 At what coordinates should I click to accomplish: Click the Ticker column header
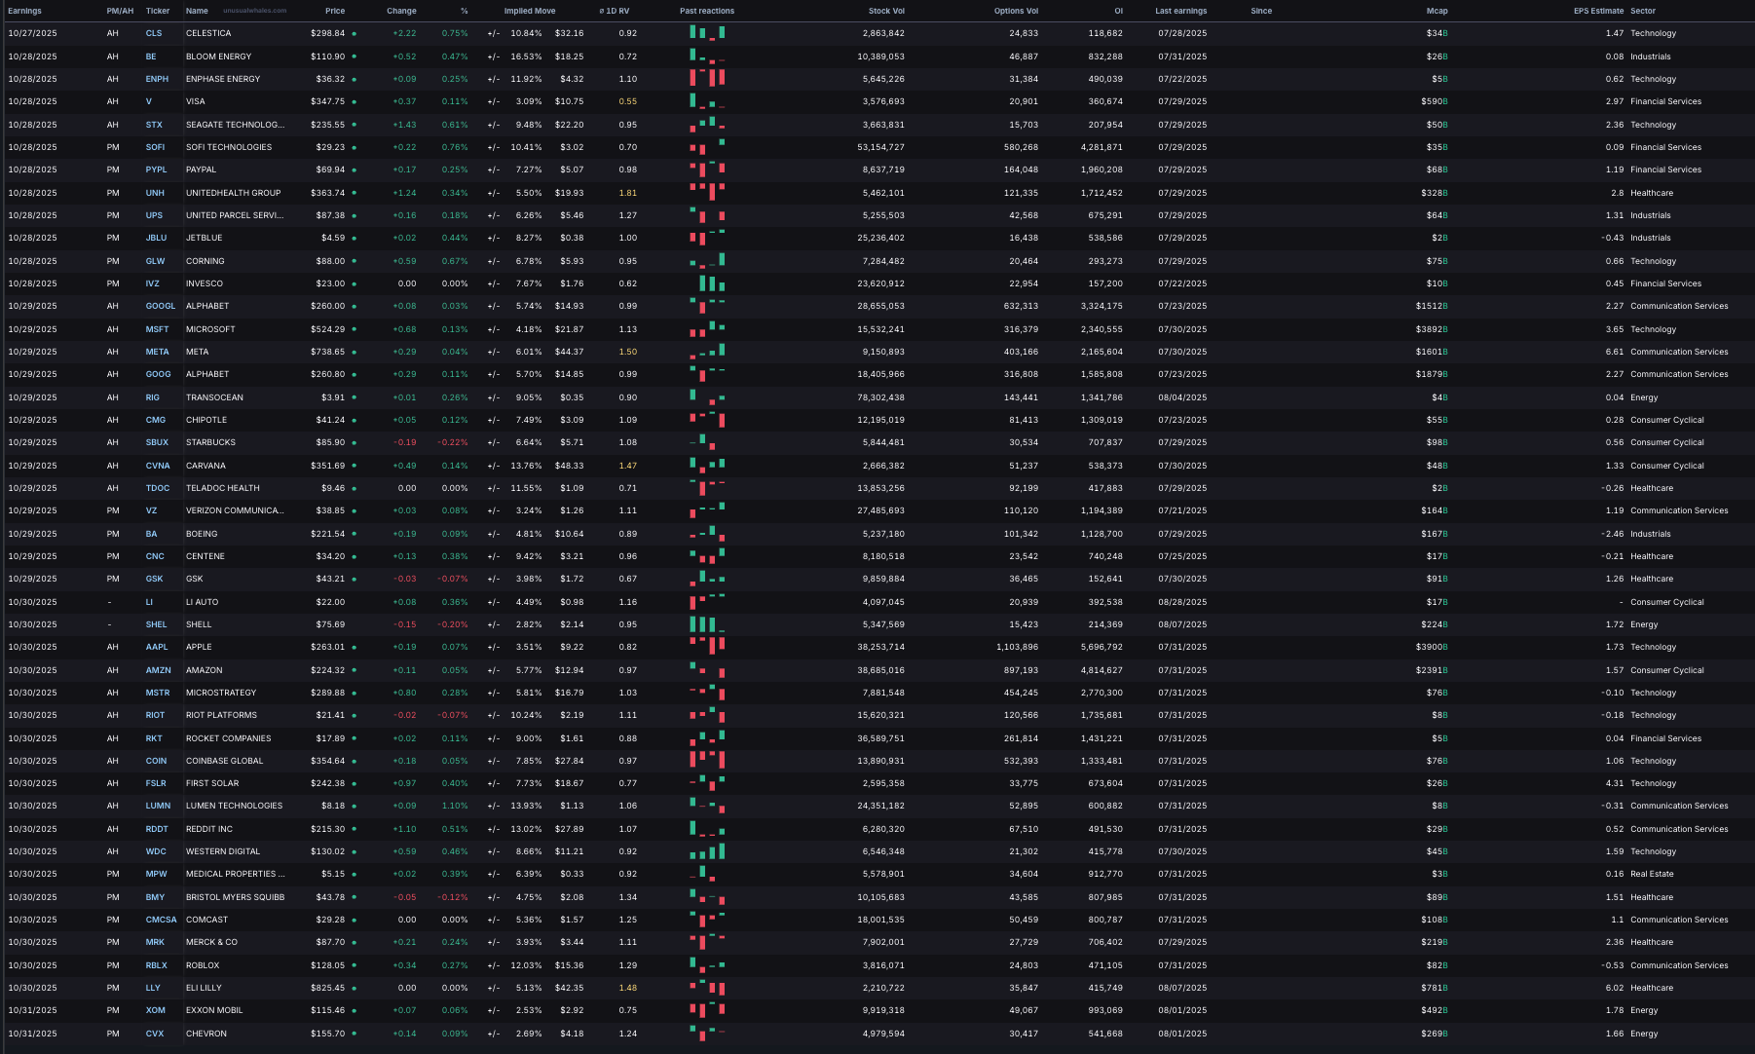158,11
